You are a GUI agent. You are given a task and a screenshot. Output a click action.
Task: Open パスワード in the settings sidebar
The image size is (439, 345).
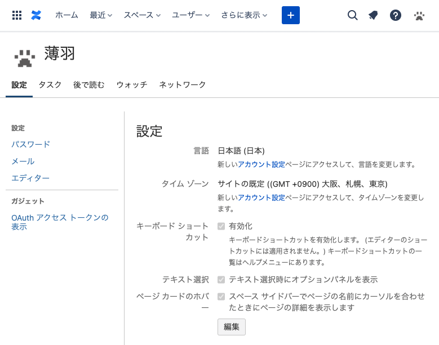(31, 144)
